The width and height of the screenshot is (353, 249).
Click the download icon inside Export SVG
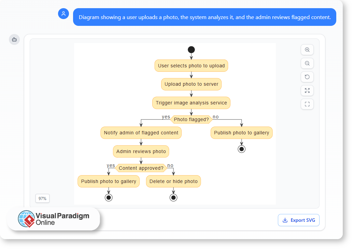coord(285,220)
